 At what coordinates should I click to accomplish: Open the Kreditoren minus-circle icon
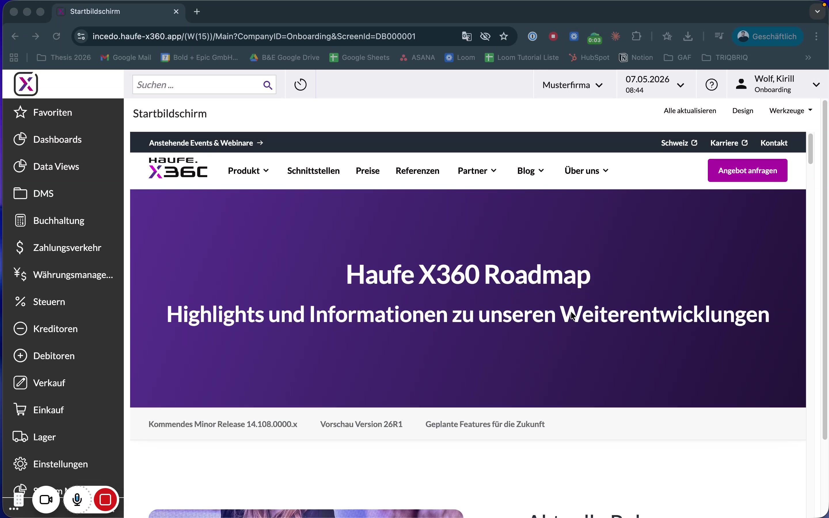(20, 329)
